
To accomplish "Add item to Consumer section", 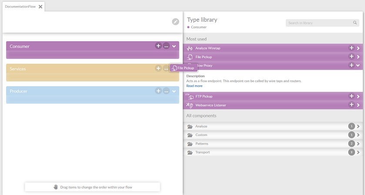I will 158,46.
